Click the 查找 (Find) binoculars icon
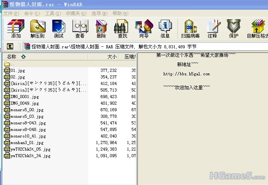The width and height of the screenshot is (268, 185). 122,29
